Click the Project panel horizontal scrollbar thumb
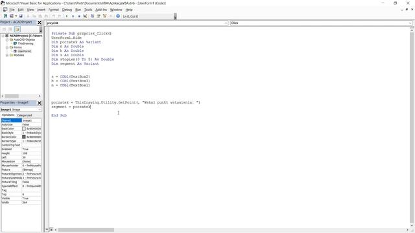This screenshot has height=233, width=415. [x=12, y=96]
